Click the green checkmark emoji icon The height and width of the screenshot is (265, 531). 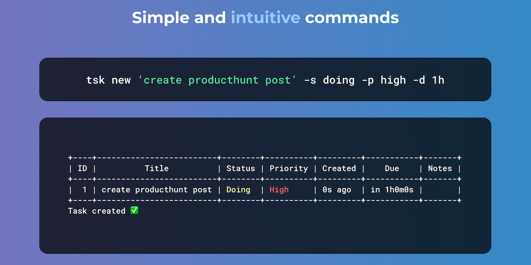tap(134, 211)
